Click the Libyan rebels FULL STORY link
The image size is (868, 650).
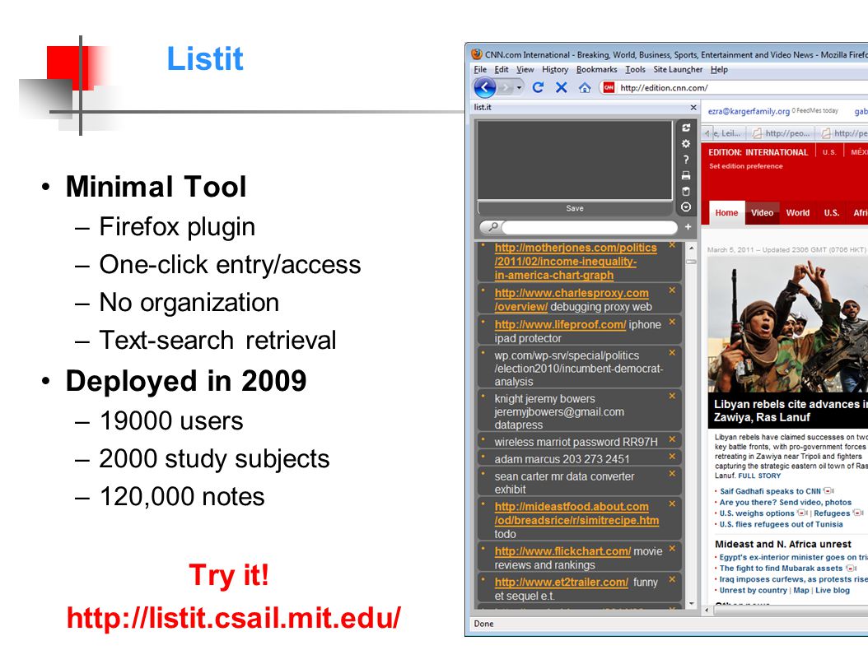pos(759,476)
